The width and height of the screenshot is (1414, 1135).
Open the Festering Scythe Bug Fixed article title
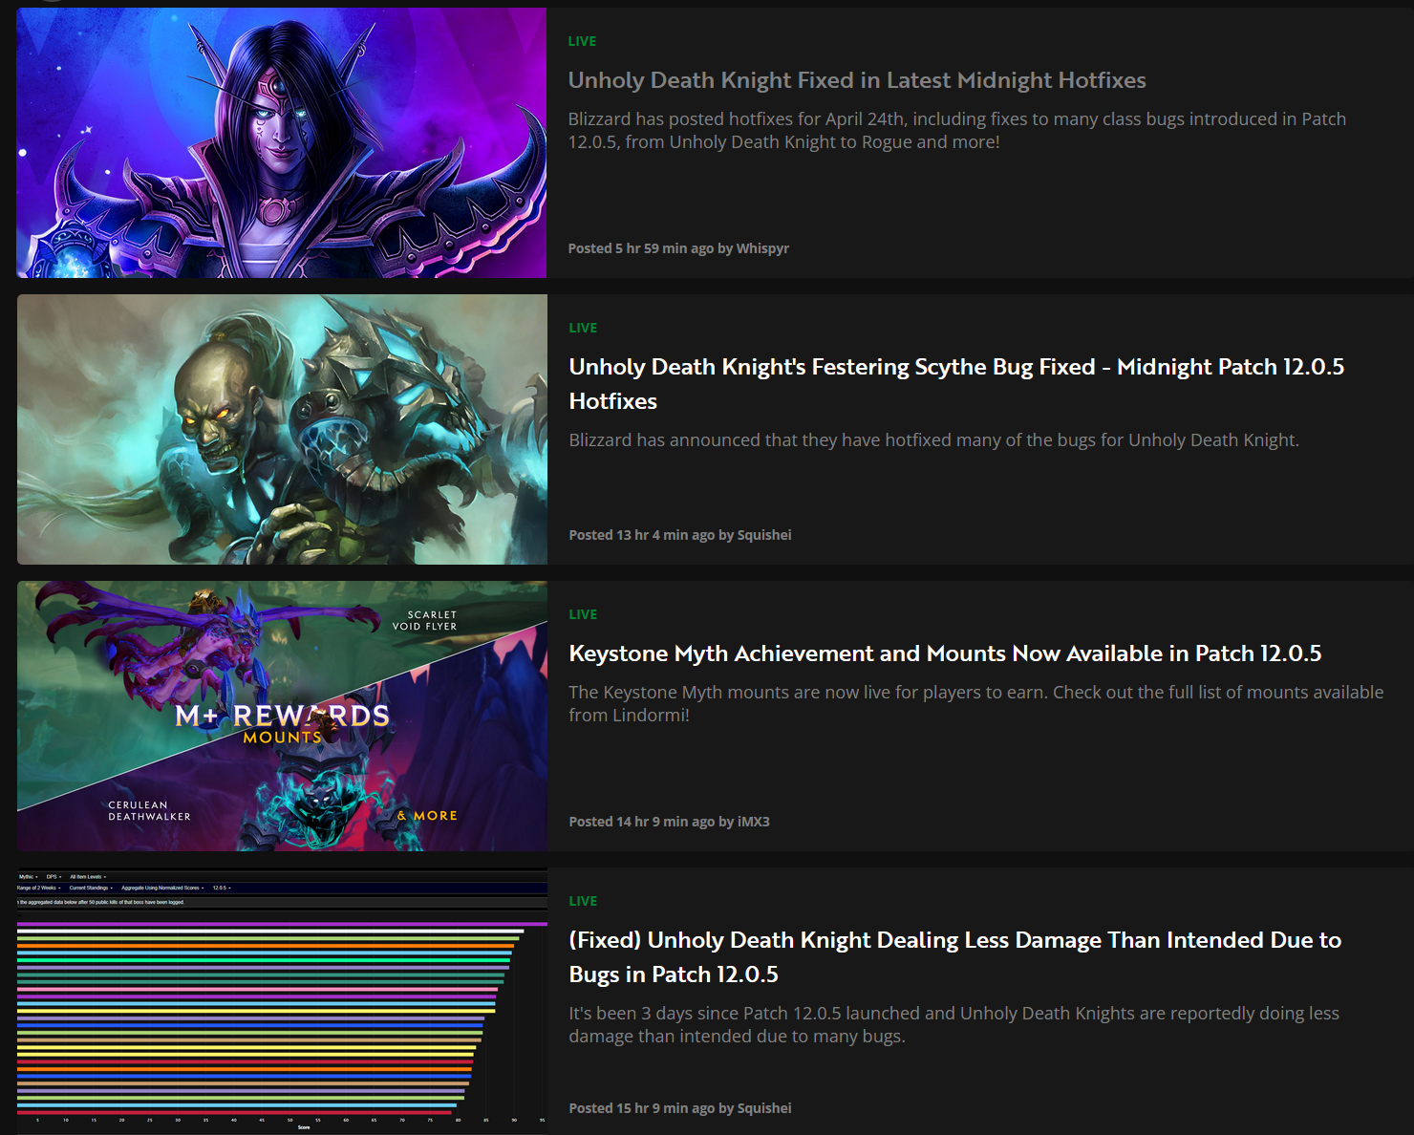pos(956,384)
